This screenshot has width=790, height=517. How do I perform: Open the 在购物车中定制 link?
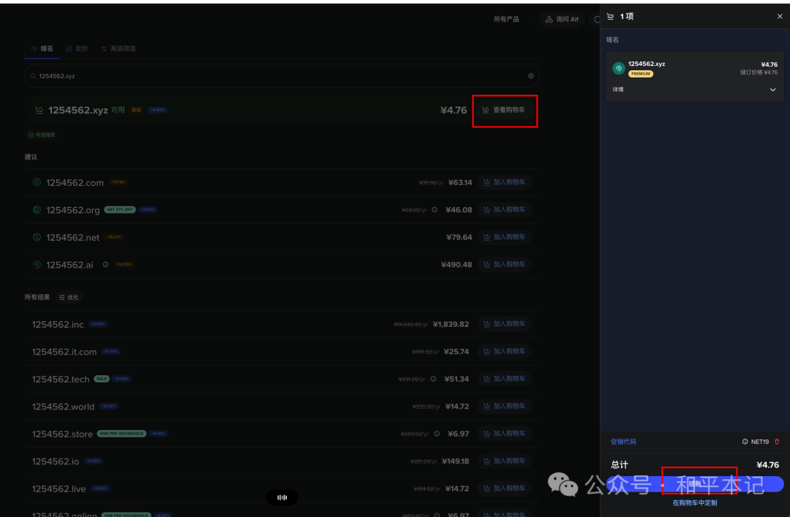tap(694, 503)
